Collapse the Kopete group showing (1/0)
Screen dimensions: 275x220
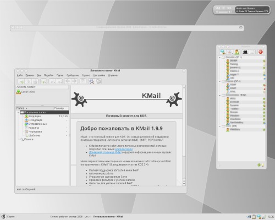(220, 126)
